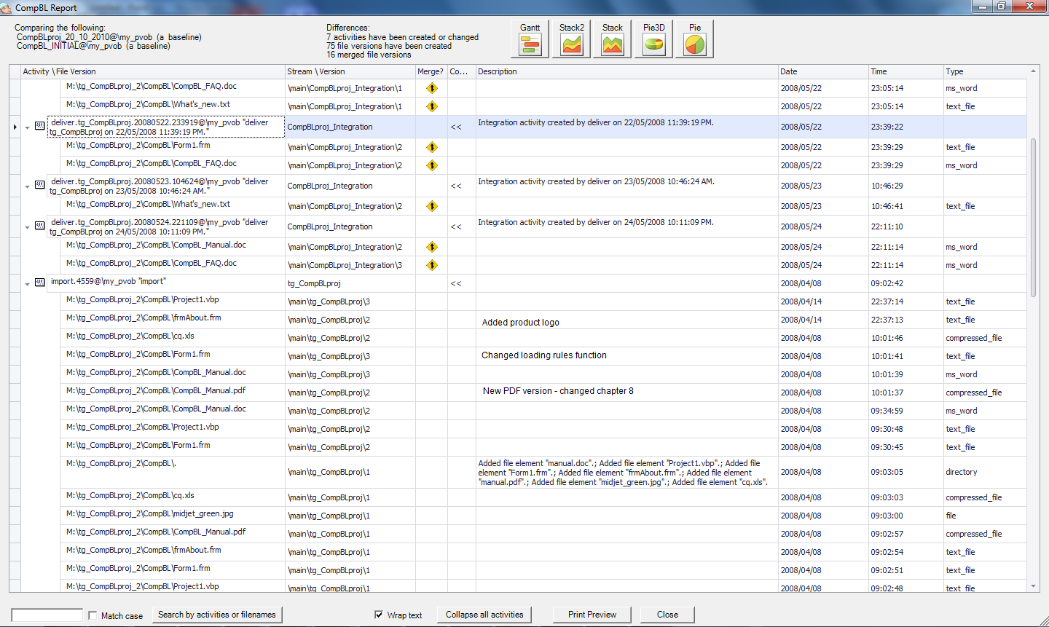Toggle the Wrap text checkbox
The height and width of the screenshot is (627, 1049).
(379, 615)
